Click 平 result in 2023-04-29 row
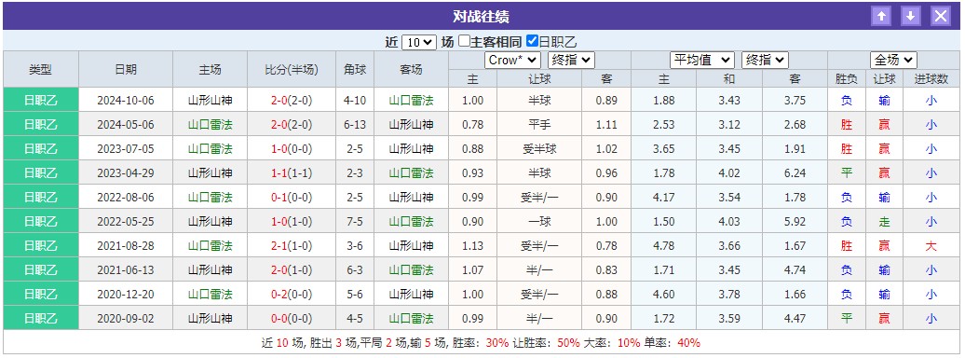965x358 pixels. pos(846,173)
